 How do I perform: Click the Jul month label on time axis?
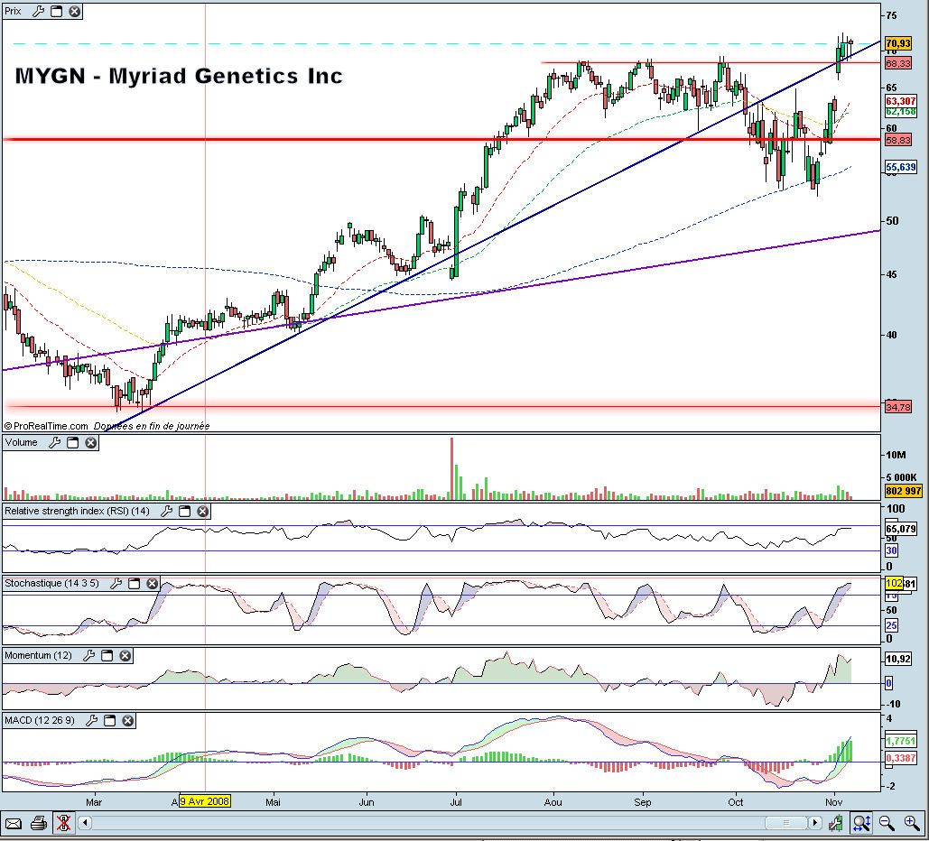pos(456,802)
